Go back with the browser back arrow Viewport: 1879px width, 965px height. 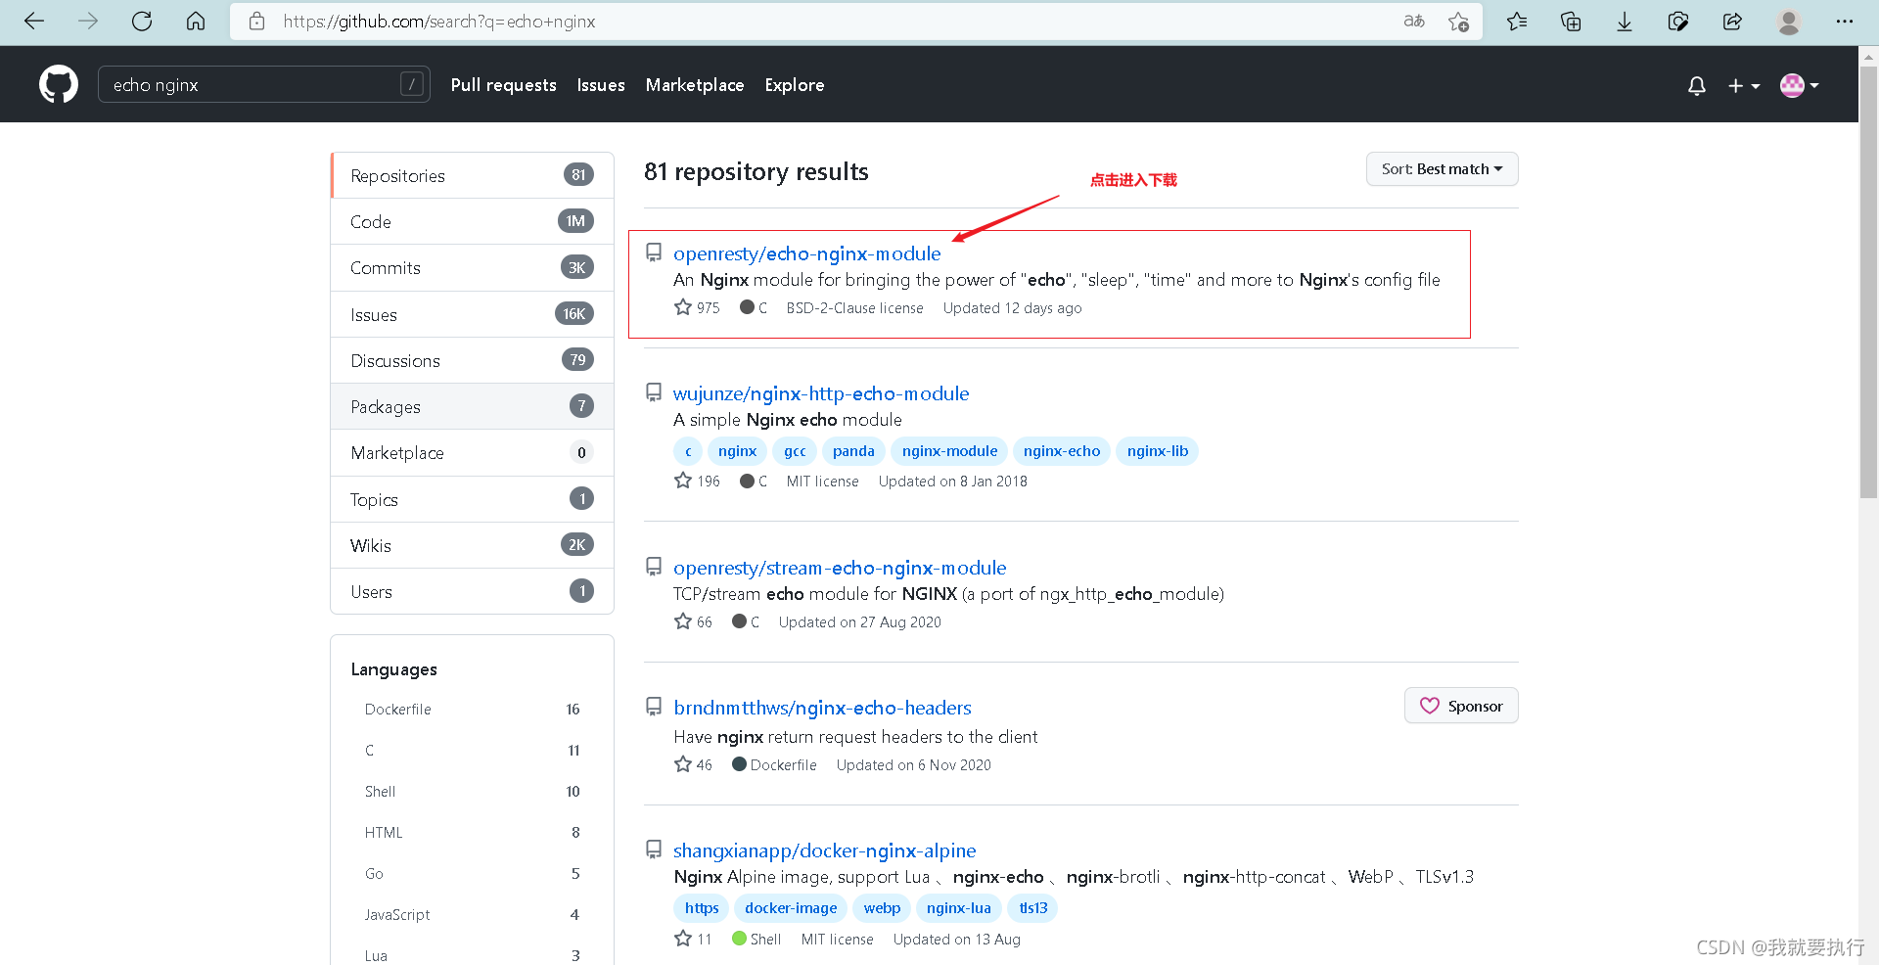pyautogui.click(x=34, y=21)
